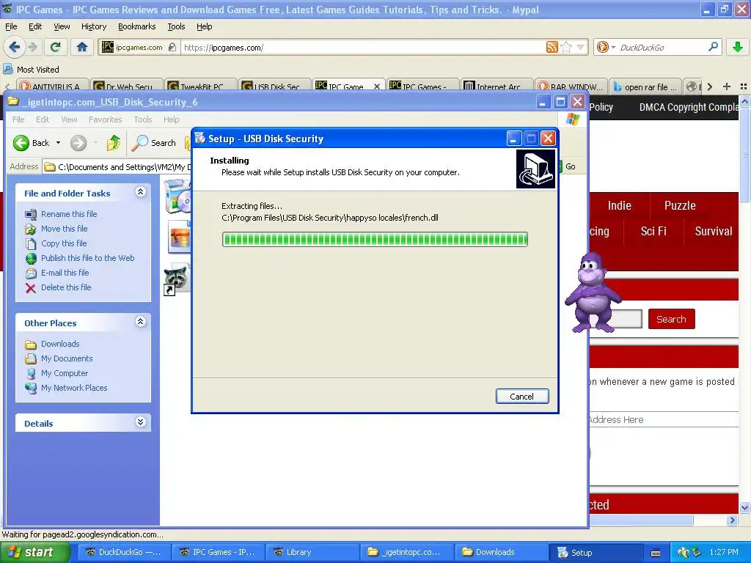Open the Indie games category link
This screenshot has height=563, width=751.
click(x=619, y=205)
